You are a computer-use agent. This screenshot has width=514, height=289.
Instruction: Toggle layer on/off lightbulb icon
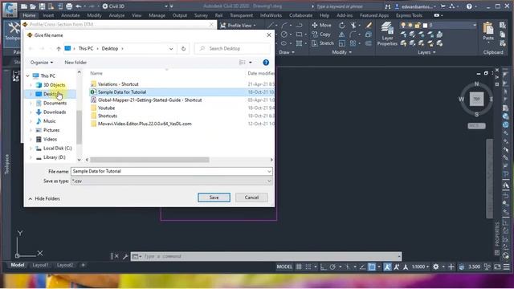point(403,25)
